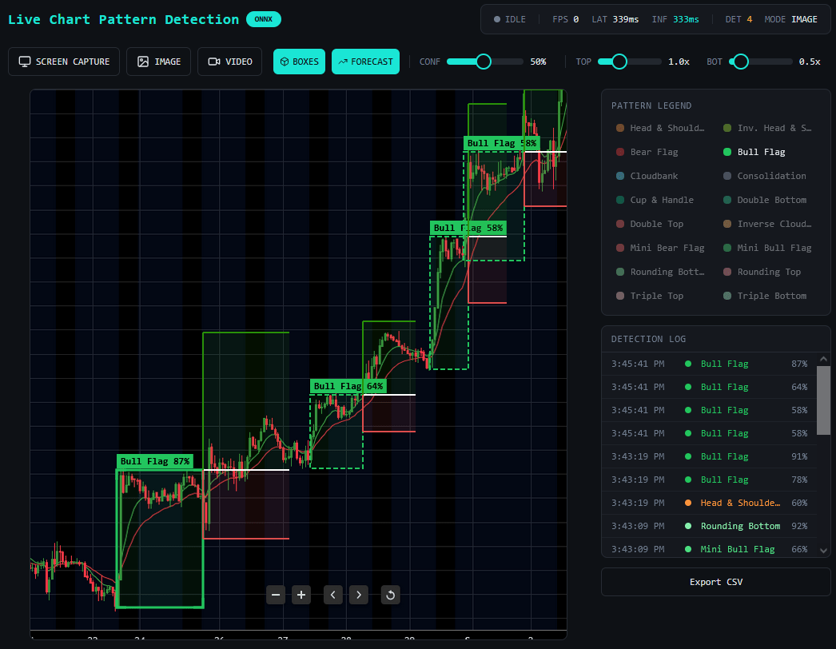Click the ONNX badge next to title
Image resolution: width=836 pixels, height=649 pixels.
pyautogui.click(x=263, y=19)
